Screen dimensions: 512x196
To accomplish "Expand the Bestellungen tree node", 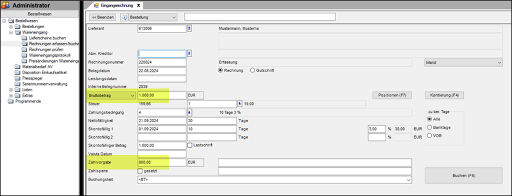I will [11, 27].
